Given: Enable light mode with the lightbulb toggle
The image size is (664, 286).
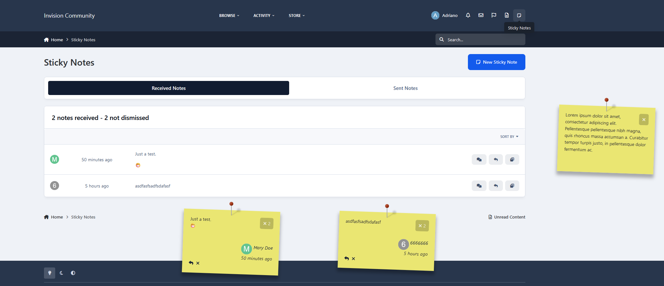Looking at the screenshot, I should pos(49,273).
